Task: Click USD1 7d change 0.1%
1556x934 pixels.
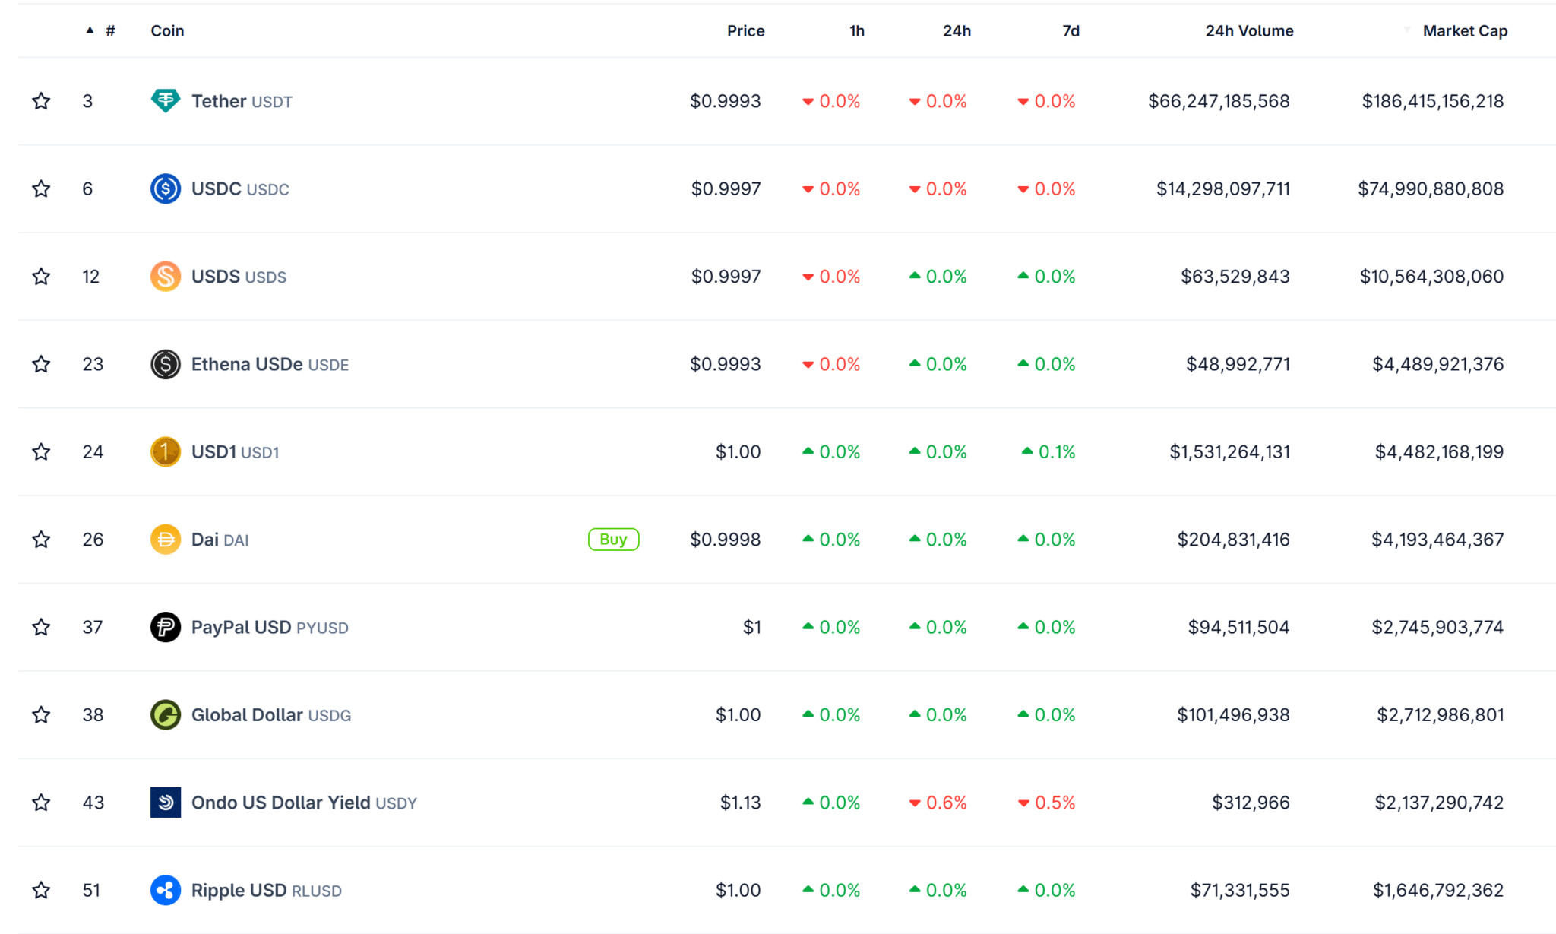Action: tap(1048, 452)
